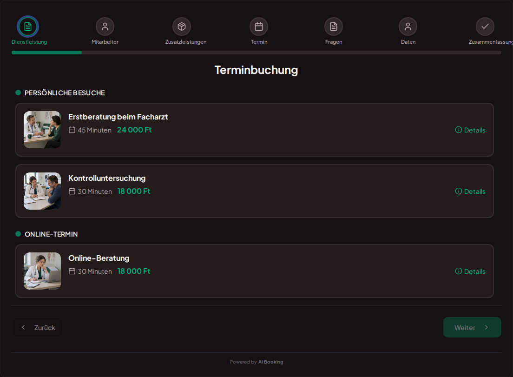Screen dimensions: 513x377
Task: Choose the Online-Beratung service title
Action: point(99,258)
